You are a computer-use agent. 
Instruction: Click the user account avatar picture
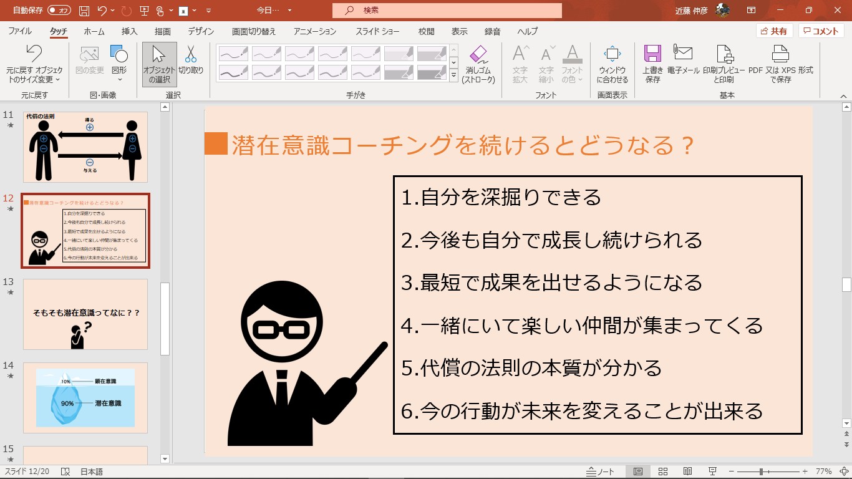click(x=723, y=10)
